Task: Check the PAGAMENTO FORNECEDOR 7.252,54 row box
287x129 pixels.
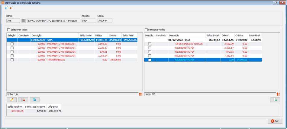Action: [12, 56]
